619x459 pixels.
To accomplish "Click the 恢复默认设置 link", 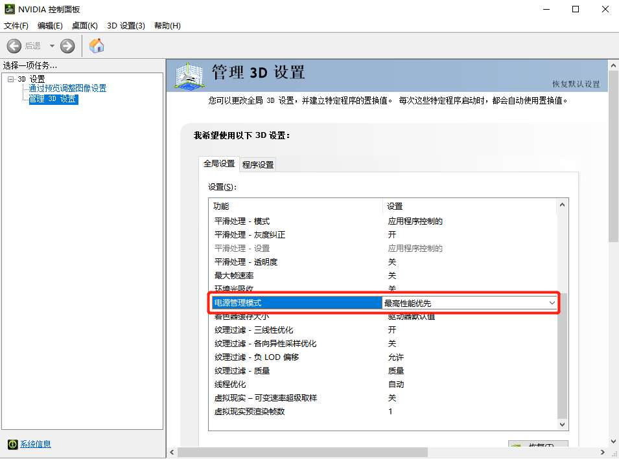I will pos(576,84).
